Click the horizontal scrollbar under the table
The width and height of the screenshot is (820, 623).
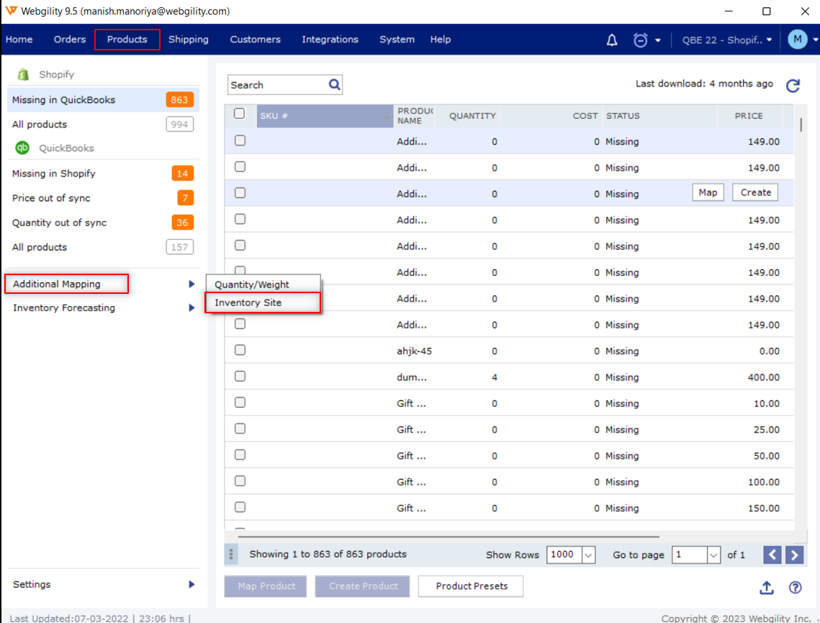pos(449,536)
